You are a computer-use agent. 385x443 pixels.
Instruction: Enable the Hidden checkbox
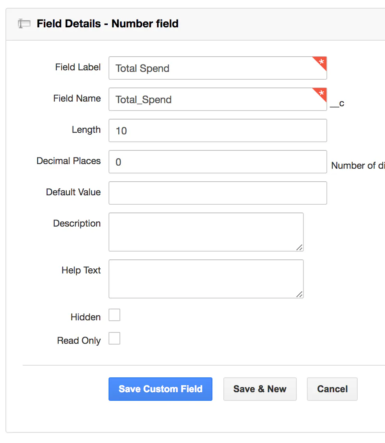click(x=114, y=315)
